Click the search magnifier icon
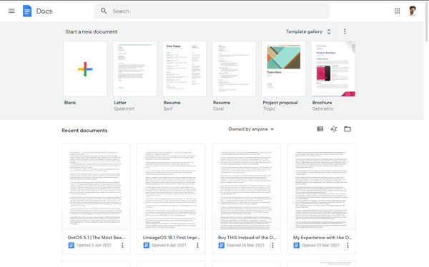Image resolution: width=429 pixels, height=267 pixels. tap(104, 11)
